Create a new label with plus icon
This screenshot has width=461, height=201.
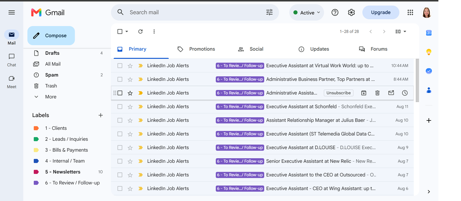tap(101, 115)
